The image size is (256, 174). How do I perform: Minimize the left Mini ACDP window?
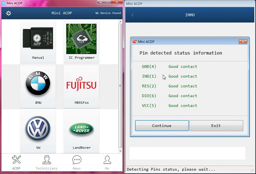point(101,2)
